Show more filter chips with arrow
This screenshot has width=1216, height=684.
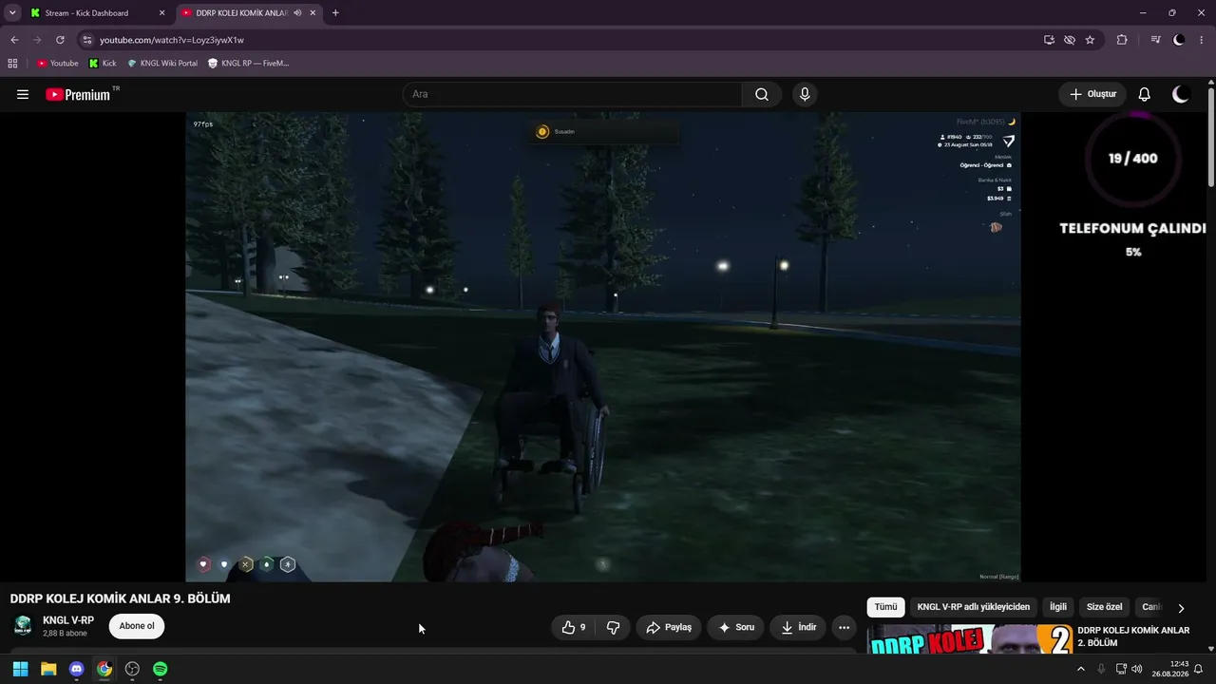[x=1181, y=608]
